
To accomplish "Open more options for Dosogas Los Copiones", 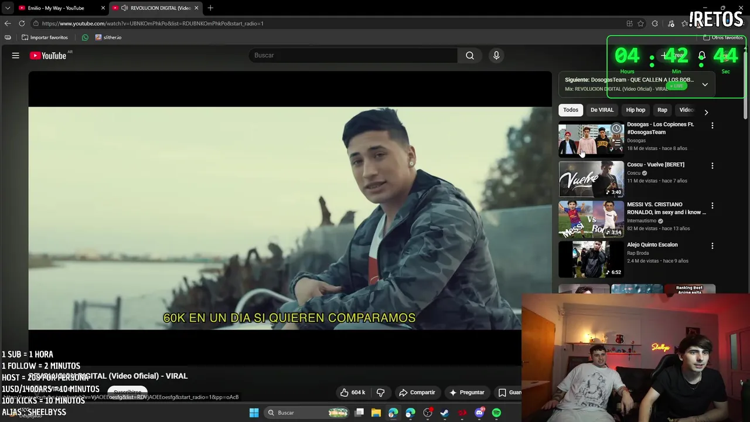I will pyautogui.click(x=712, y=125).
